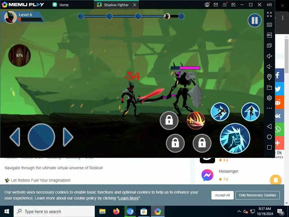This screenshot has height=217, width=289.
Task: Share page on WhatsApp in browser
Action: click(x=279, y=129)
